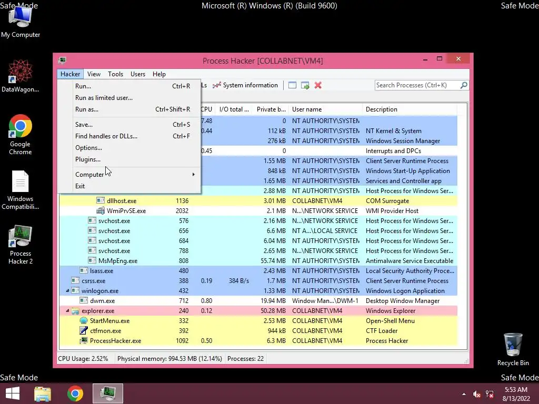Viewport: 539px width, 404px height.
Task: Open the Recycle Bin icon
Action: coord(513,349)
